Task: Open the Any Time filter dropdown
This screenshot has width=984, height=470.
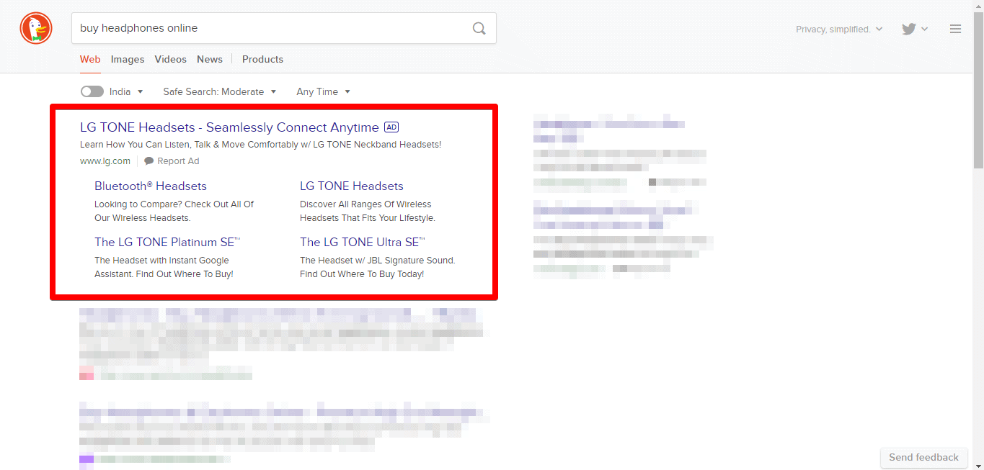Action: click(323, 91)
